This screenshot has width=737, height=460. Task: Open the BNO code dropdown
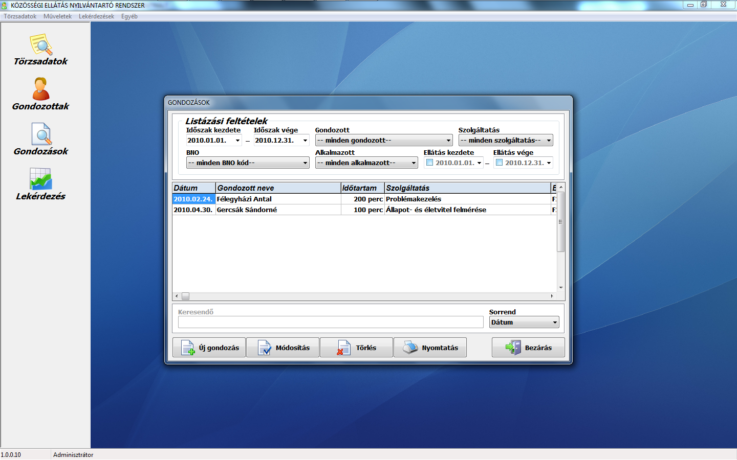tap(305, 163)
